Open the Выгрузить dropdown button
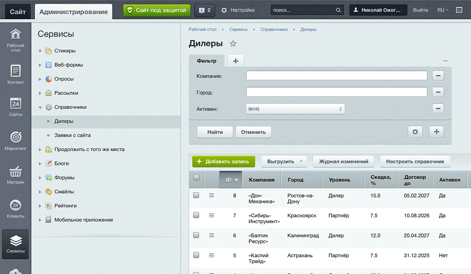Image resolution: width=471 pixels, height=274 pixels. (x=284, y=161)
